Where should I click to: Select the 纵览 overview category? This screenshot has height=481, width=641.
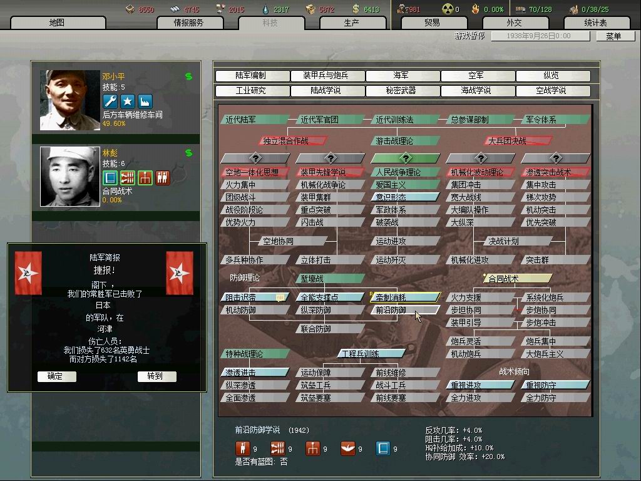click(x=553, y=76)
